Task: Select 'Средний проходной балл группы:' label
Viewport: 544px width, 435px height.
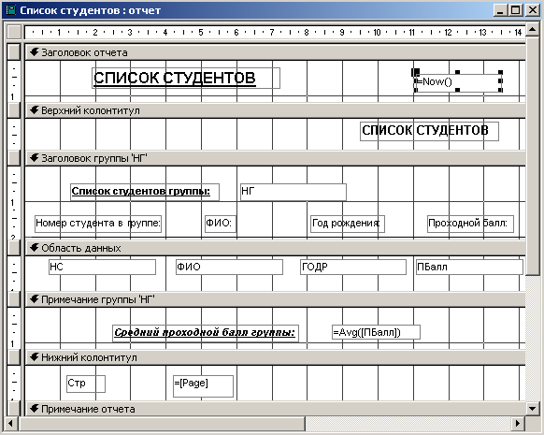Action: 206,333
